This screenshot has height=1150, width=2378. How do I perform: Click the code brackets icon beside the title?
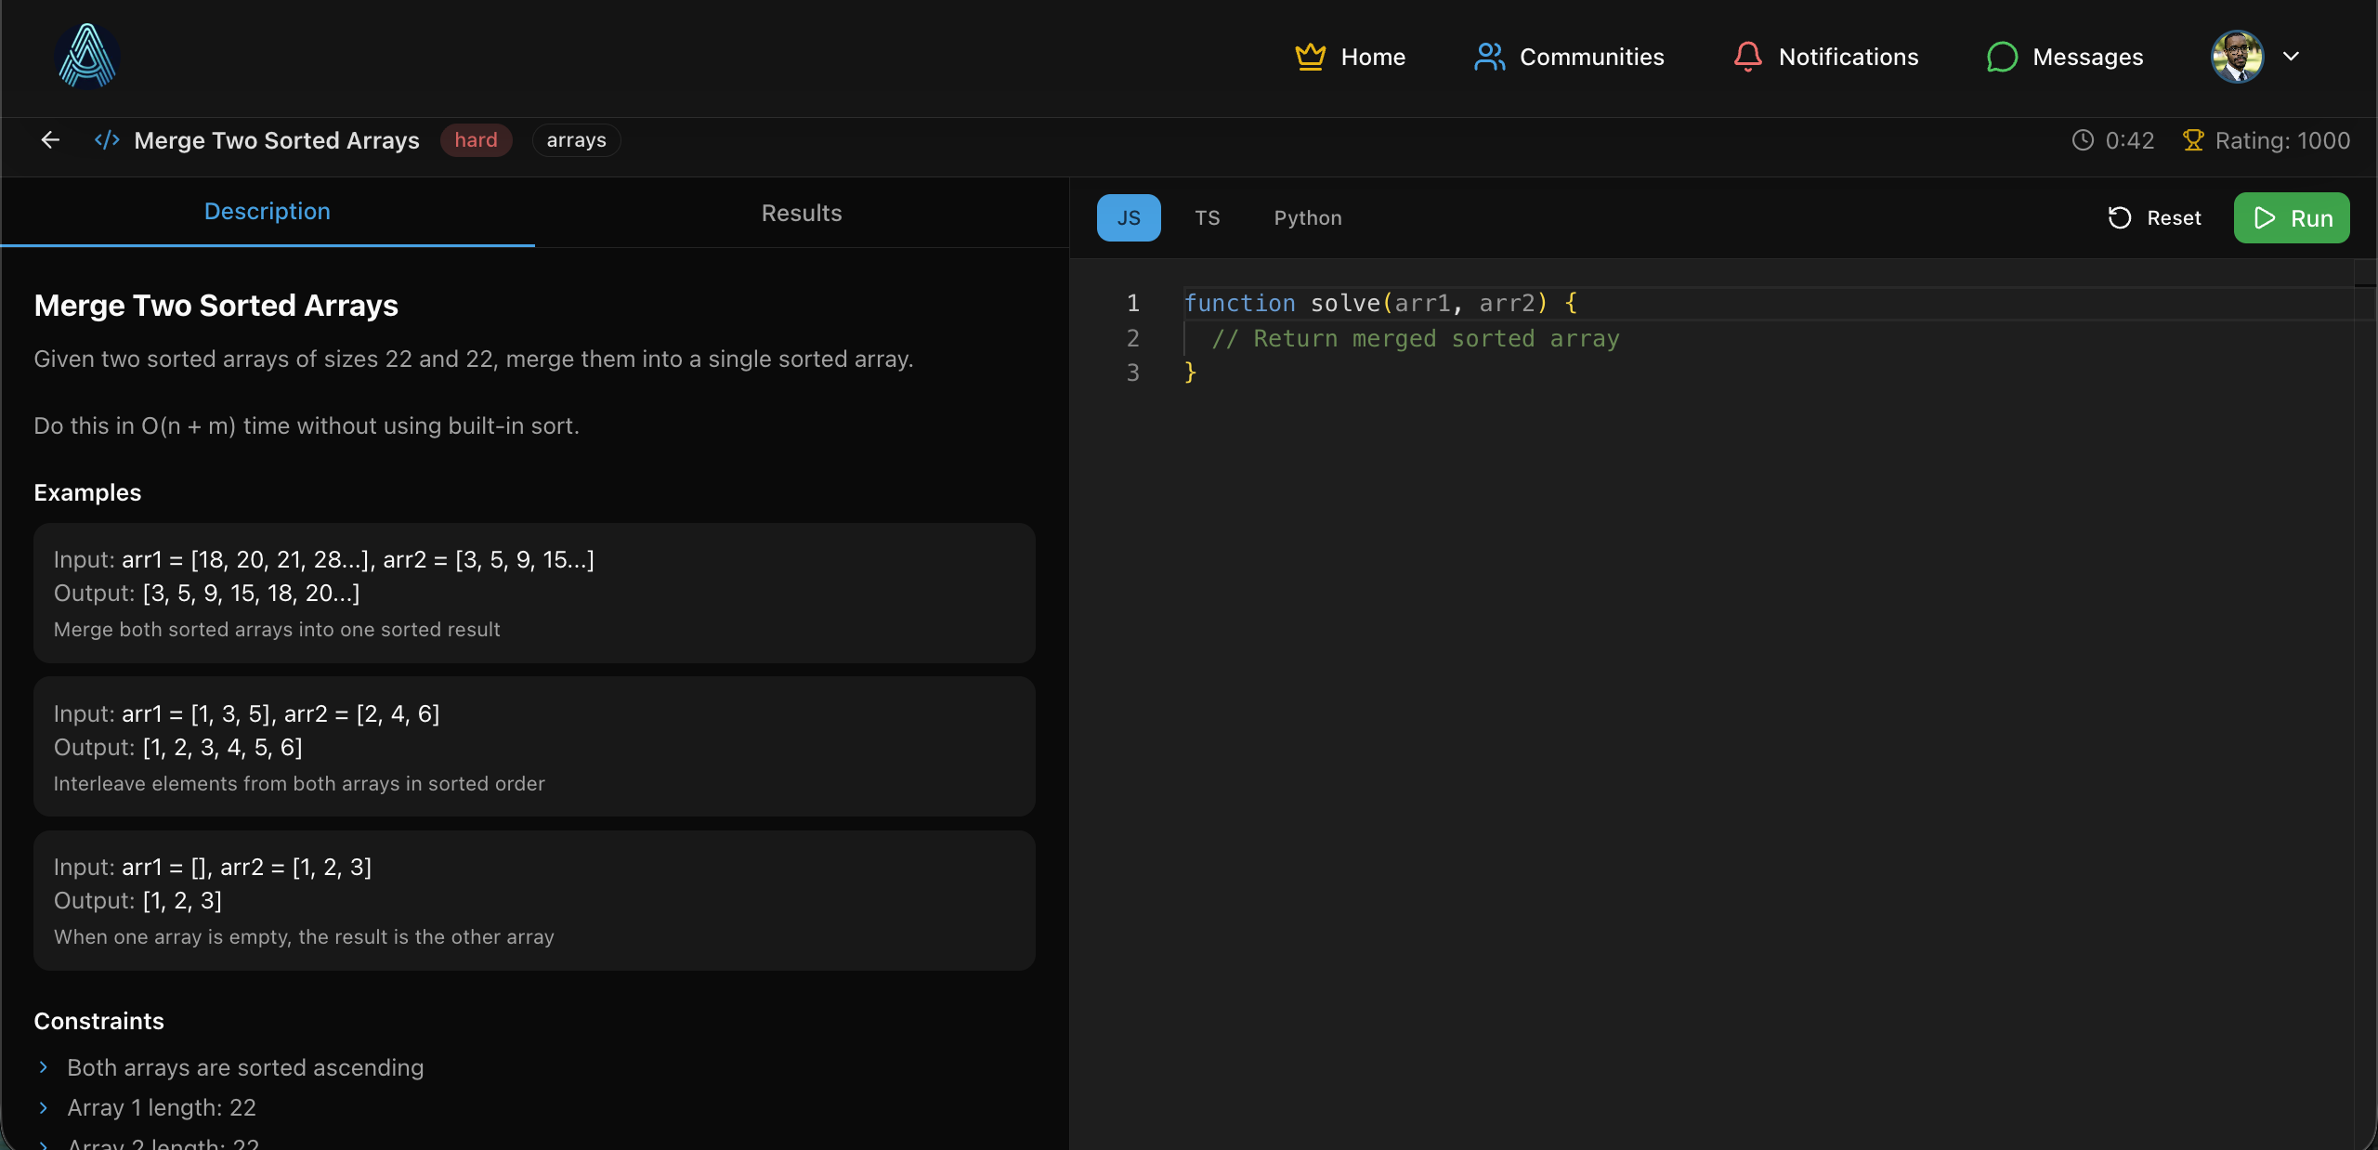click(x=107, y=140)
